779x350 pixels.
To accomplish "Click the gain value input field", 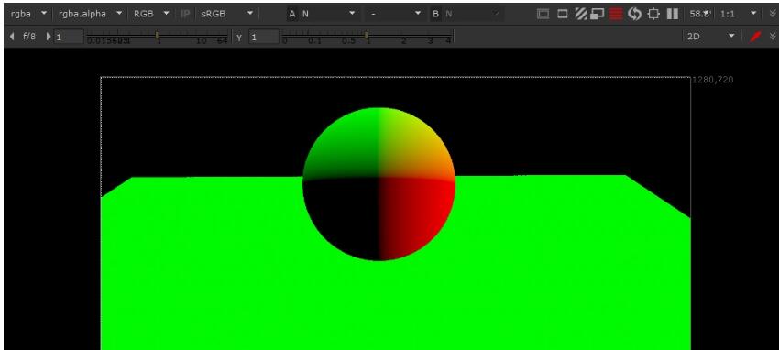I will coord(68,37).
